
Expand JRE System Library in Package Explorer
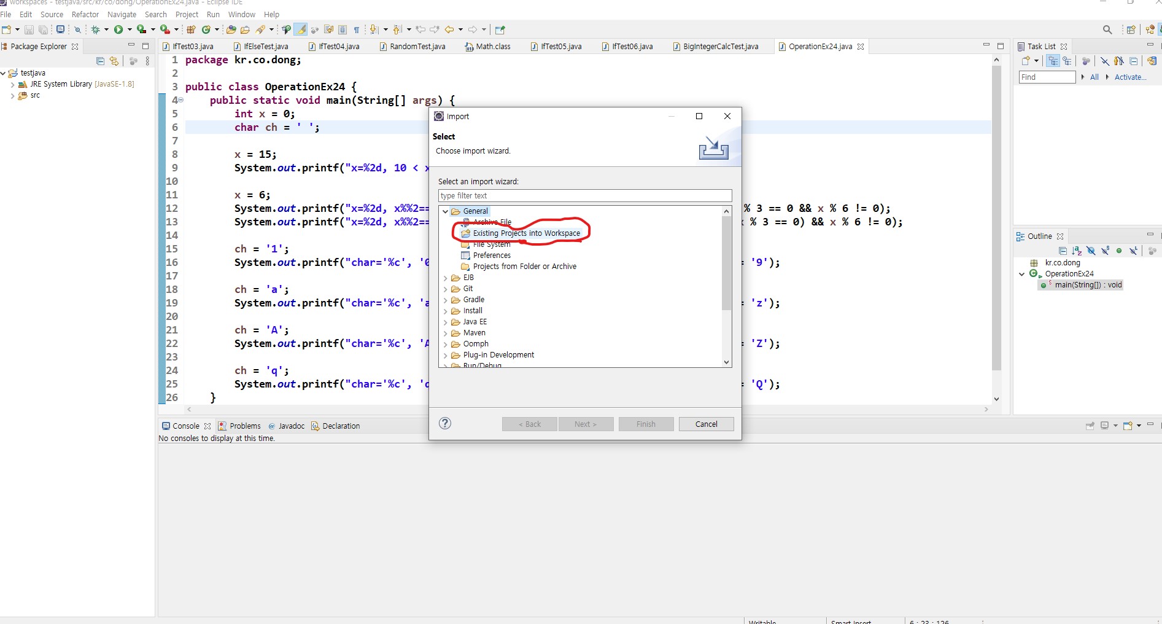coord(13,85)
